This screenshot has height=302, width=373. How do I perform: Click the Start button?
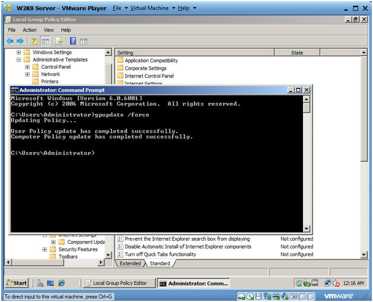(x=17, y=283)
